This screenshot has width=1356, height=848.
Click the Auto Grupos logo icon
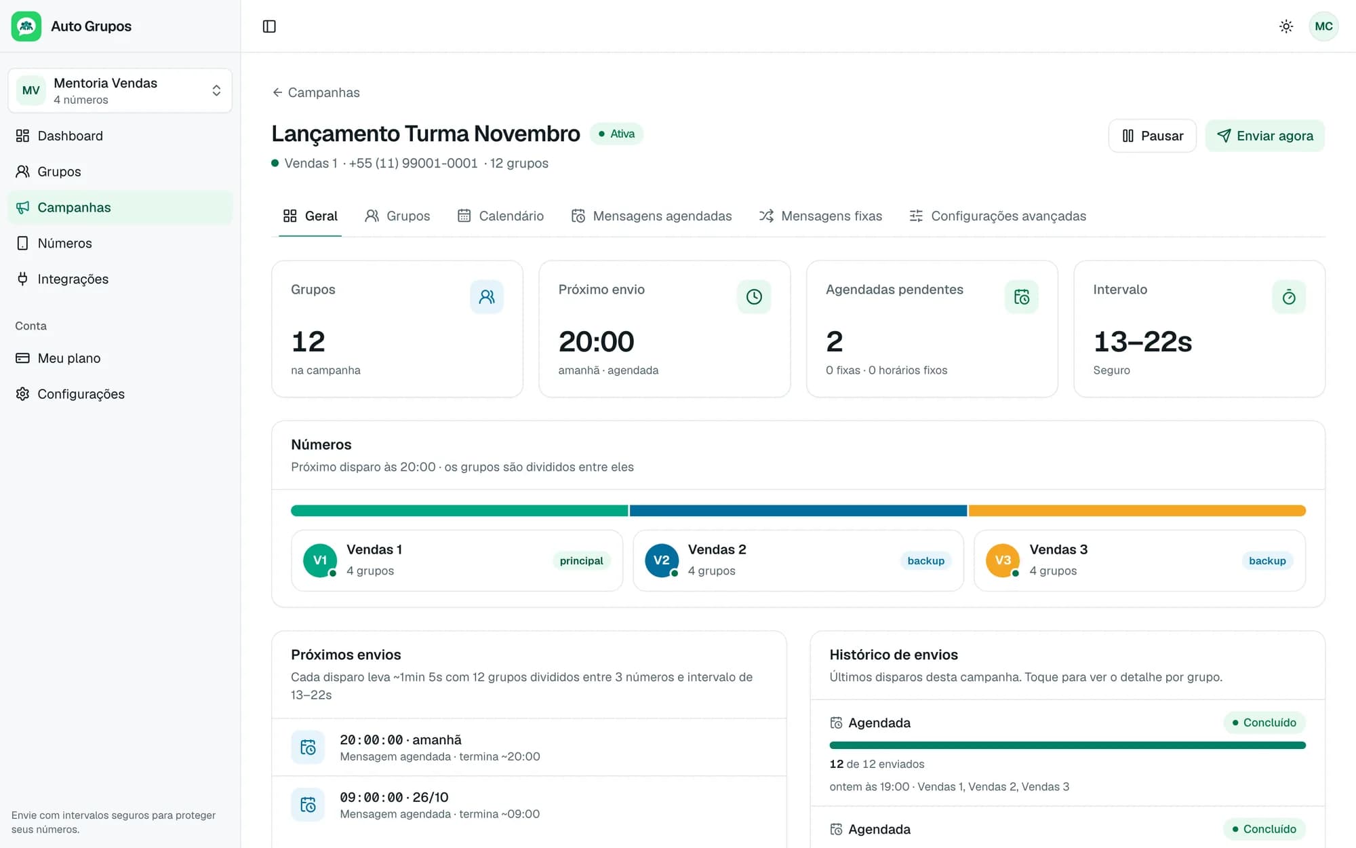point(26,26)
